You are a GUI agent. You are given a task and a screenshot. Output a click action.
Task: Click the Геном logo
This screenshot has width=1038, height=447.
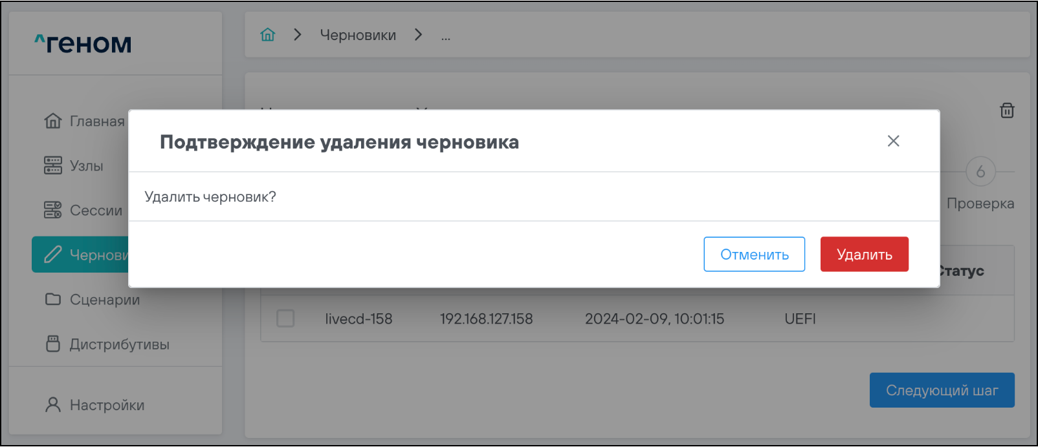83,43
